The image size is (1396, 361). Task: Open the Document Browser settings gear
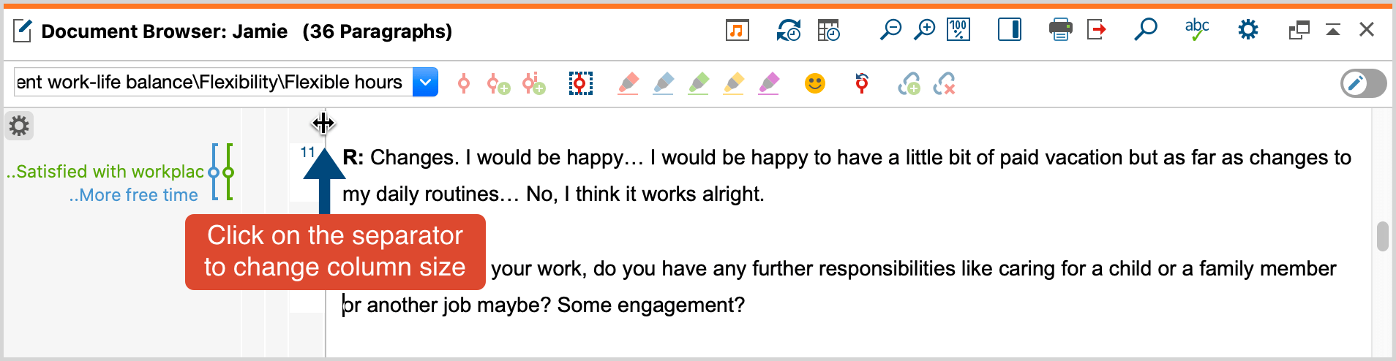point(1247,30)
